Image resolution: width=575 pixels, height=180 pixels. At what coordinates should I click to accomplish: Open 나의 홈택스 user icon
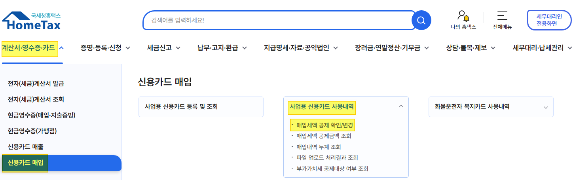click(x=463, y=16)
